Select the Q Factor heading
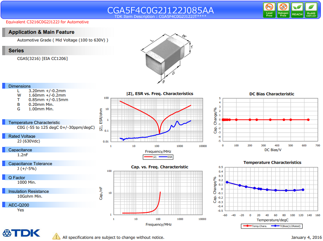This screenshot has height=241, width=323. tap(17, 178)
